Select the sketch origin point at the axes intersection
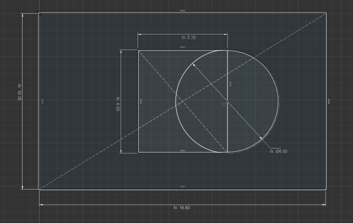Image resolution: width=353 pixels, height=223 pixels. 39,13
